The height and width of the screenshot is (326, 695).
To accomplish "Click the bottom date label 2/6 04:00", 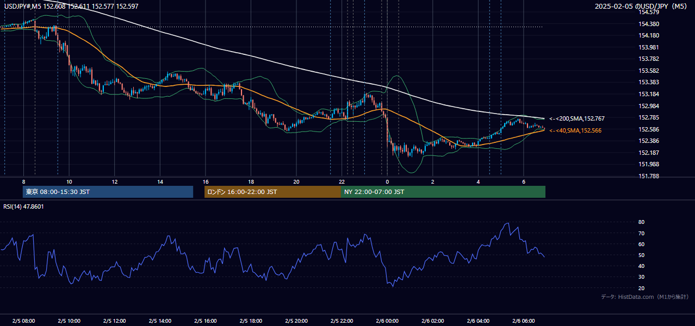I will pyautogui.click(x=477, y=321).
